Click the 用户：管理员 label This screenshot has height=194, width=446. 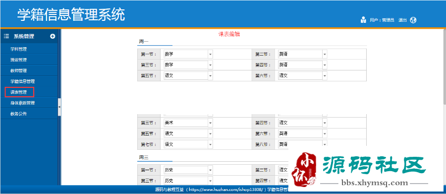point(382,20)
